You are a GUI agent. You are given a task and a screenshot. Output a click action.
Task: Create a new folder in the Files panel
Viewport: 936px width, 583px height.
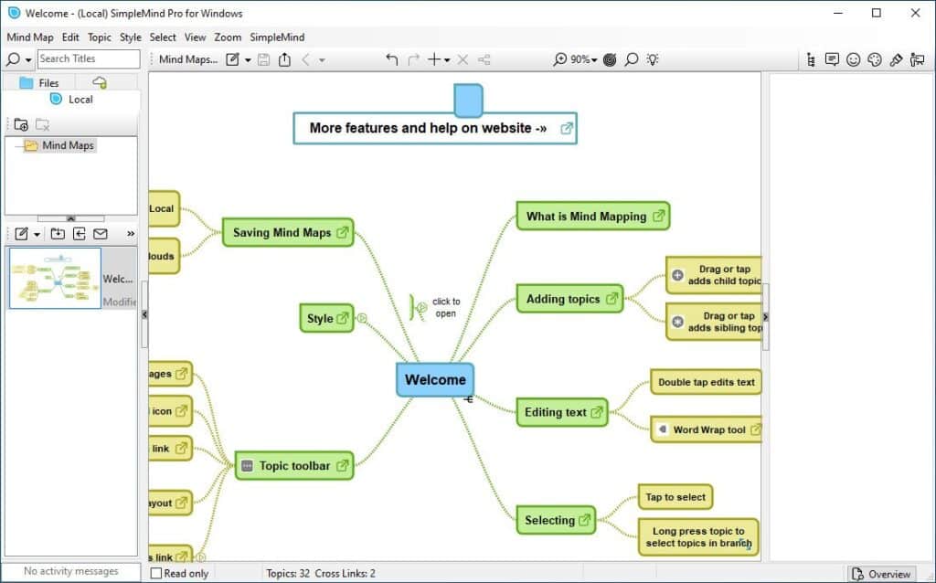(x=20, y=124)
